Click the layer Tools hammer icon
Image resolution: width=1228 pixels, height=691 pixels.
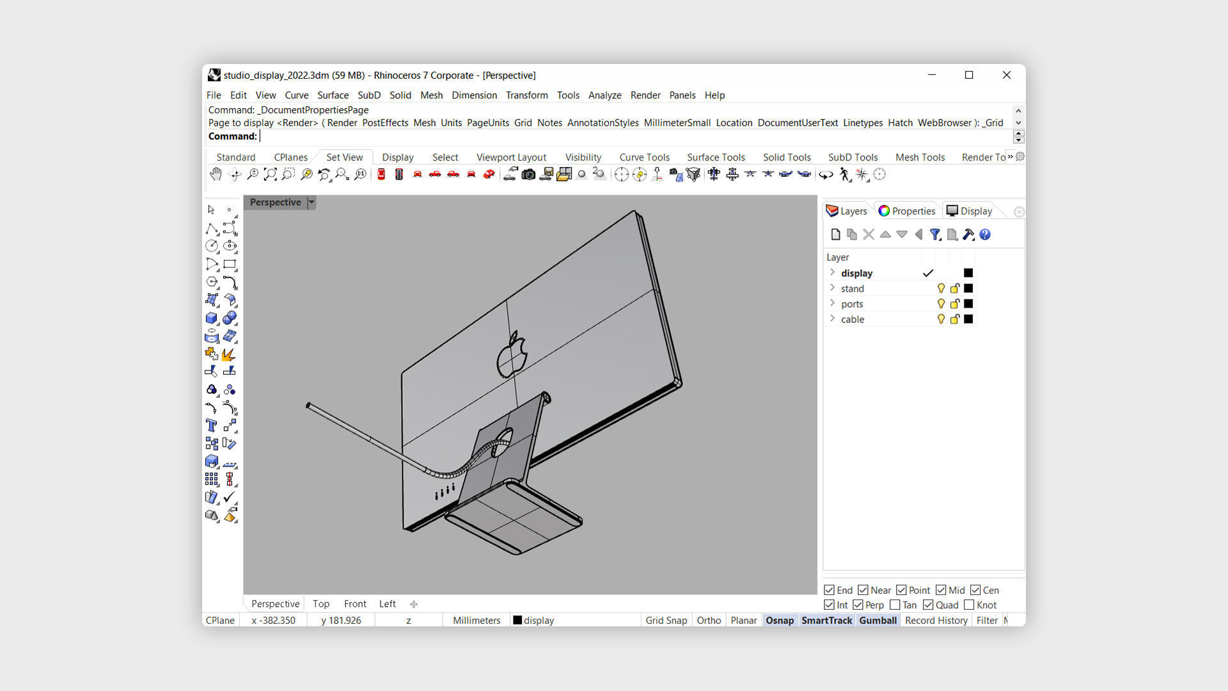pos(968,235)
